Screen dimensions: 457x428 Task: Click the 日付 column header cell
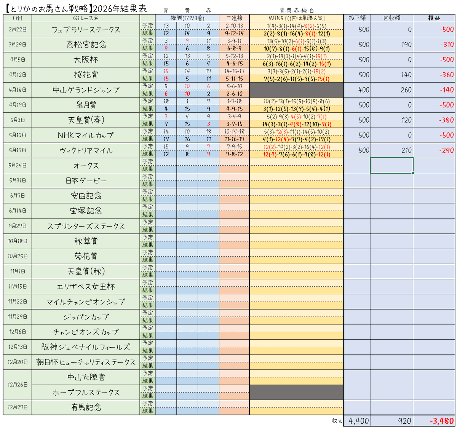pos(17,18)
